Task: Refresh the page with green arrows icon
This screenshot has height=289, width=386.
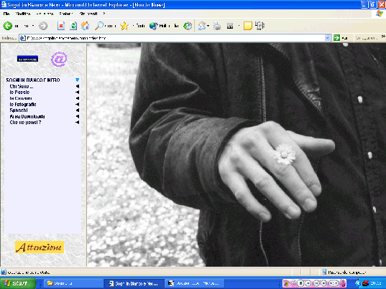Action: click(x=73, y=26)
